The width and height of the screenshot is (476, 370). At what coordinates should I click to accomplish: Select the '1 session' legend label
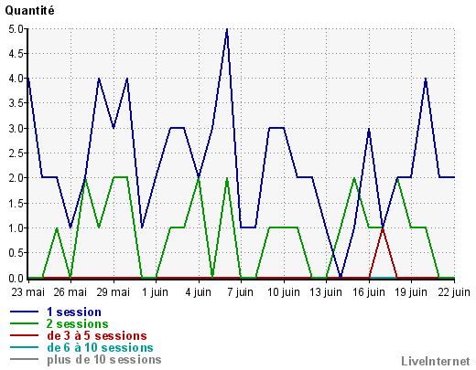[74, 312]
